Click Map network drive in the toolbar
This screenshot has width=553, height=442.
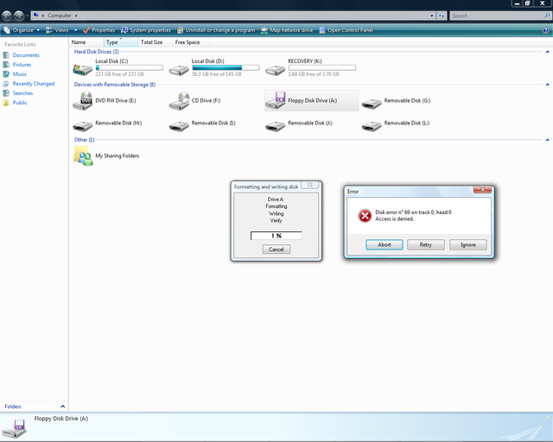click(x=289, y=30)
